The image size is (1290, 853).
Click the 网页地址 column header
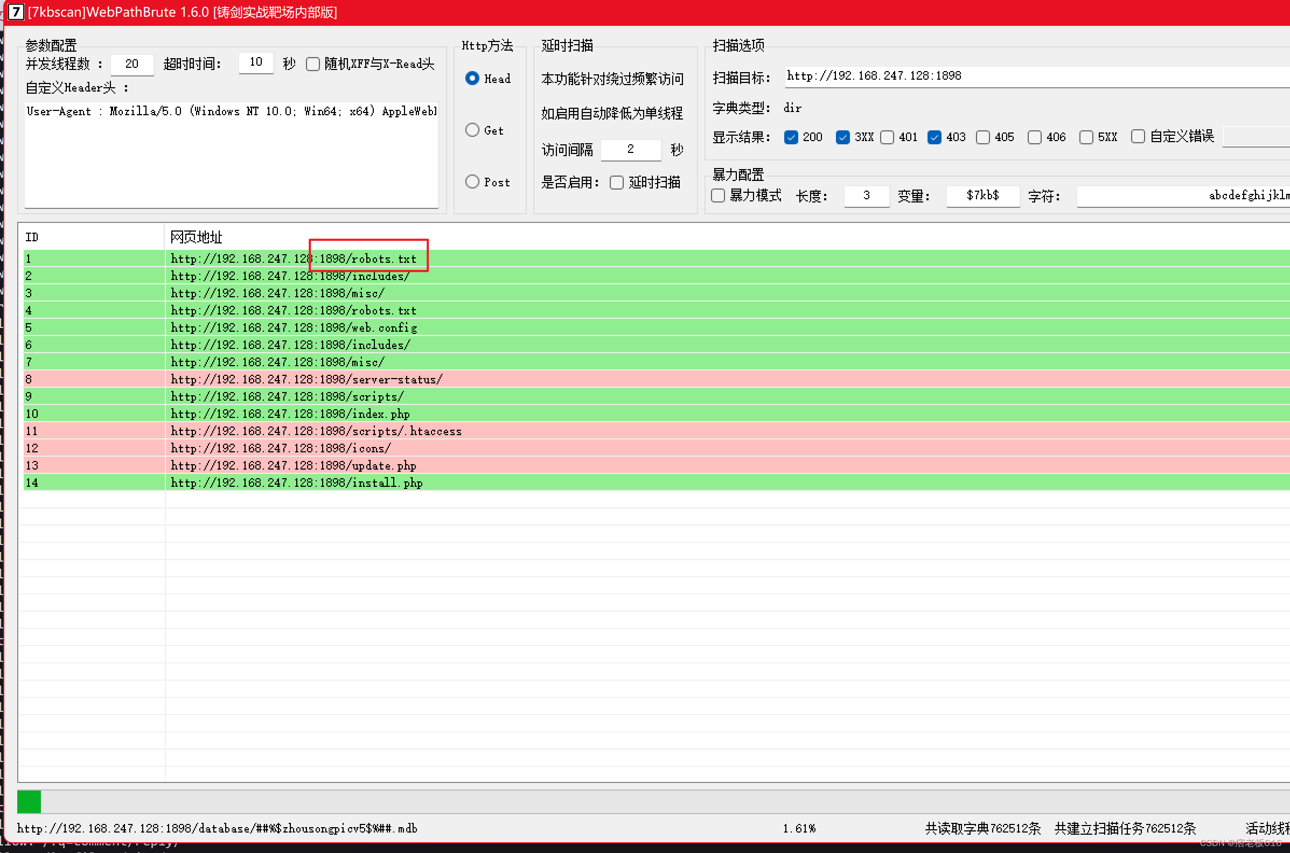[728, 237]
